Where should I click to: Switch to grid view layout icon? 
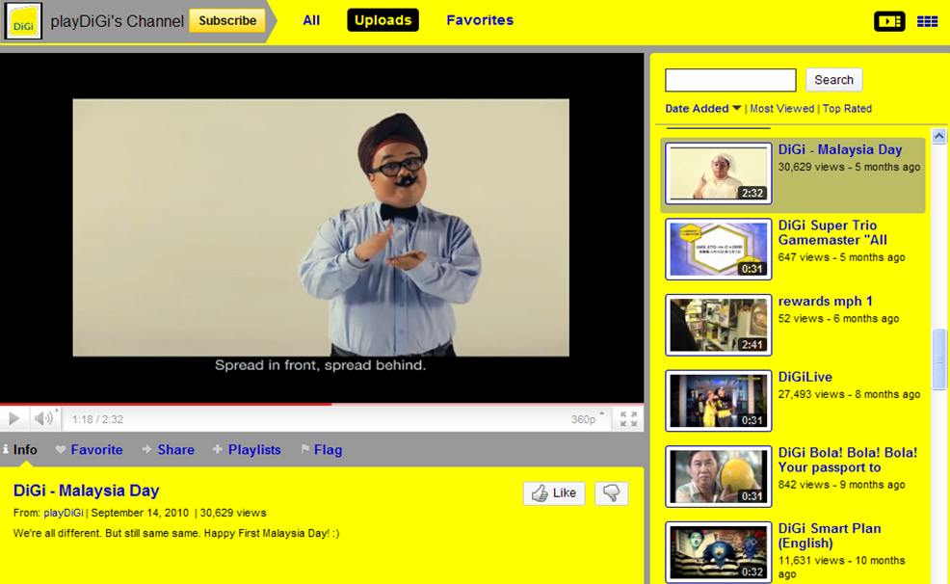[927, 22]
